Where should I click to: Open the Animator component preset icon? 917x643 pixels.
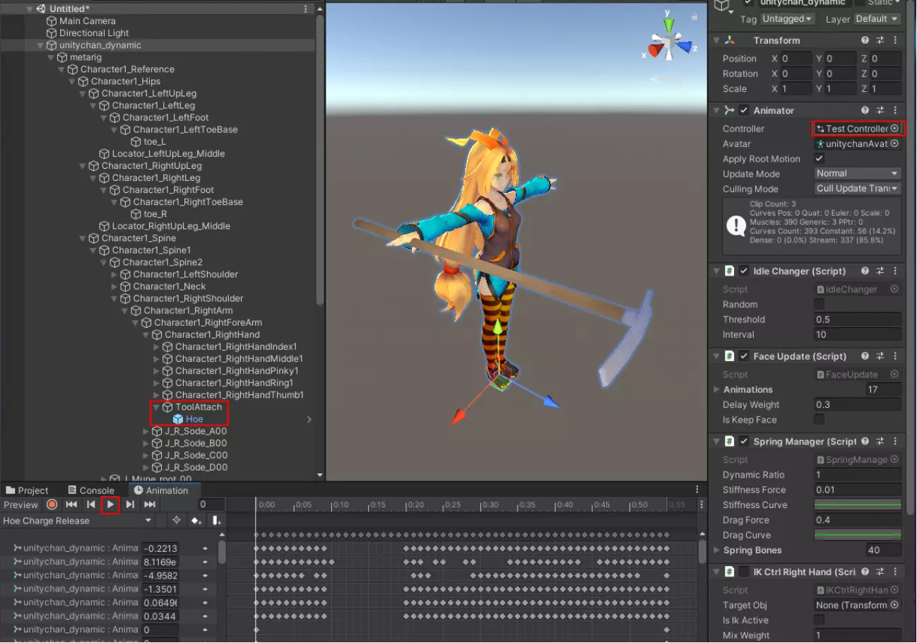coord(880,110)
